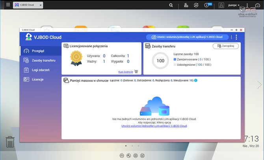The height and width of the screenshot is (160, 264).
Task: Click the gray Udostępnione legend swatch
Action: click(x=175, y=65)
